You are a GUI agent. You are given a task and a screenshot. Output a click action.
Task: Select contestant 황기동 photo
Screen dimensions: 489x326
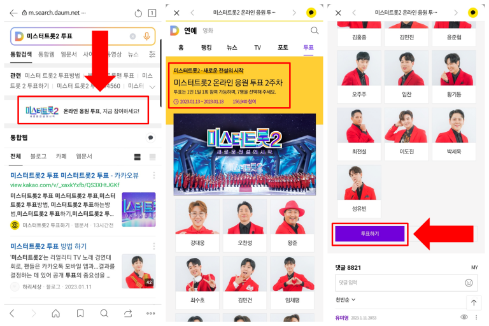pyautogui.click(x=454, y=68)
